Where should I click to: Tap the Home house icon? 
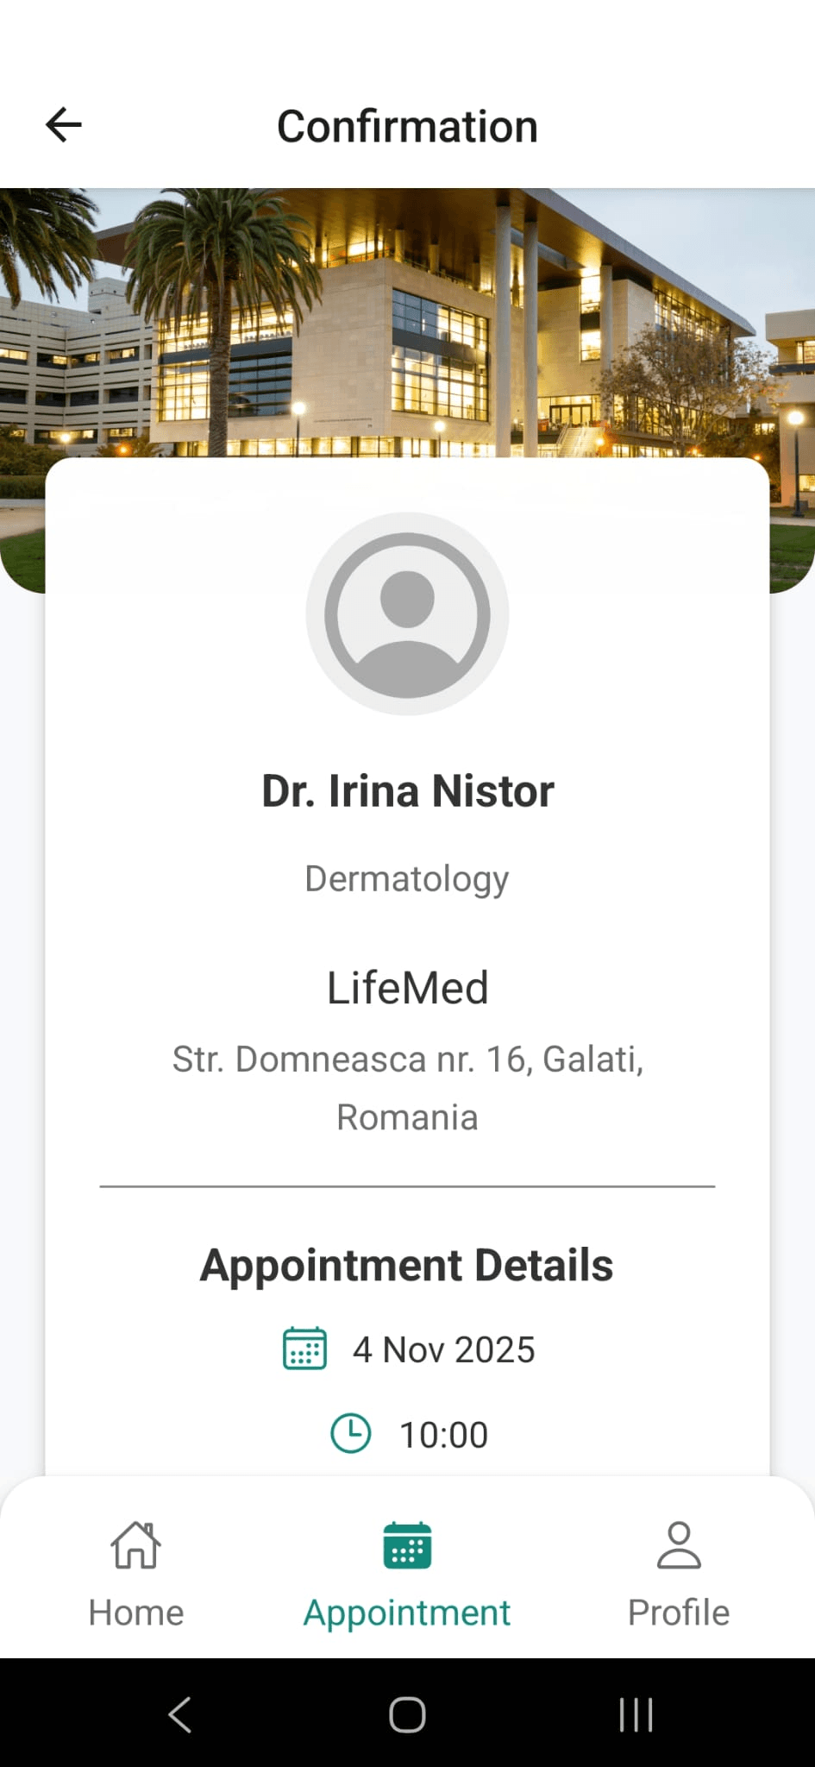click(x=136, y=1544)
